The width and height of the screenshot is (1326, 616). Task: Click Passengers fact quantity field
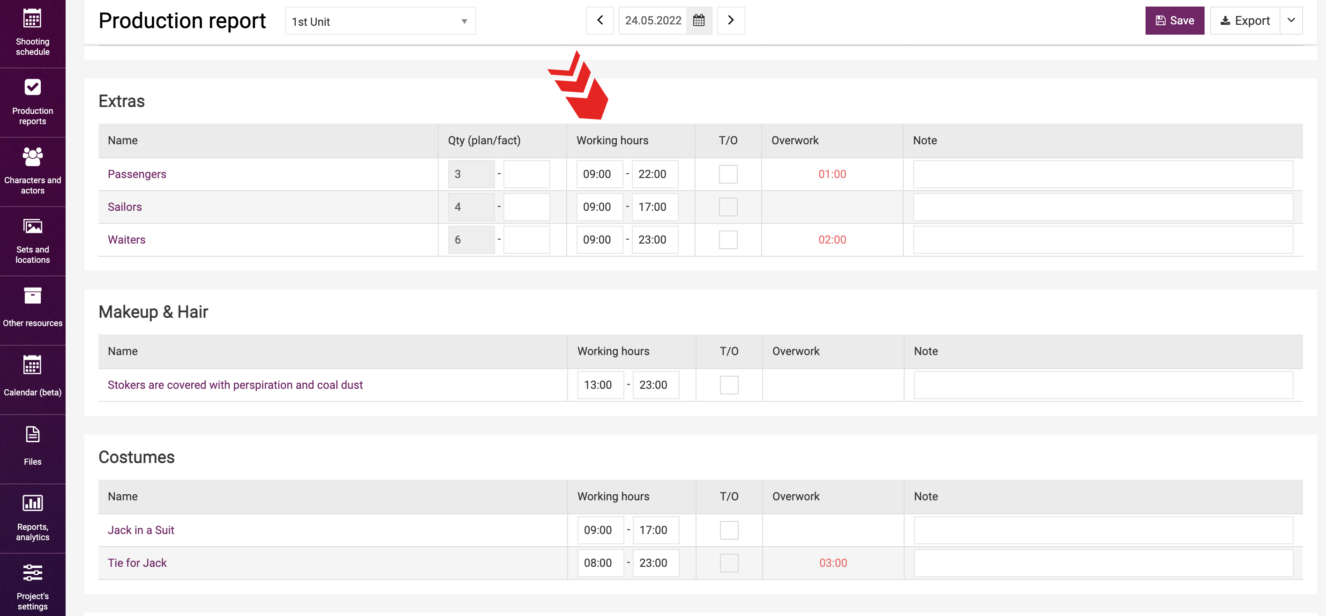click(x=526, y=174)
